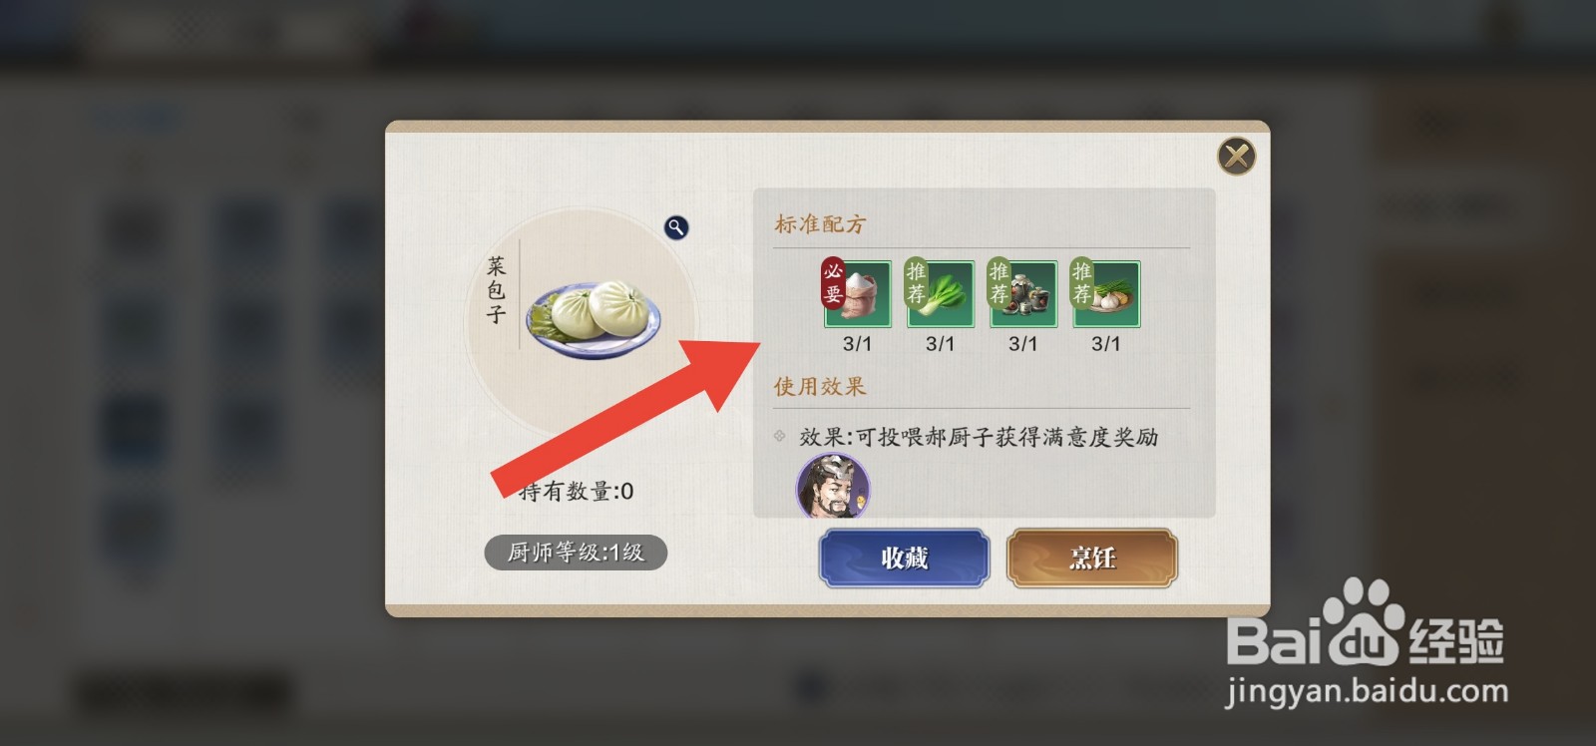Tap the 使用效果 section heading

coord(820,386)
